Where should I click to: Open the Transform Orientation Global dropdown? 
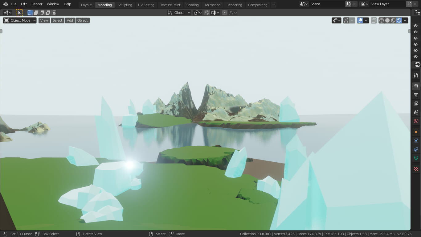click(179, 12)
